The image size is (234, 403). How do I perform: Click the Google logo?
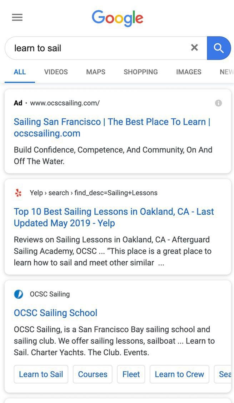click(x=117, y=18)
